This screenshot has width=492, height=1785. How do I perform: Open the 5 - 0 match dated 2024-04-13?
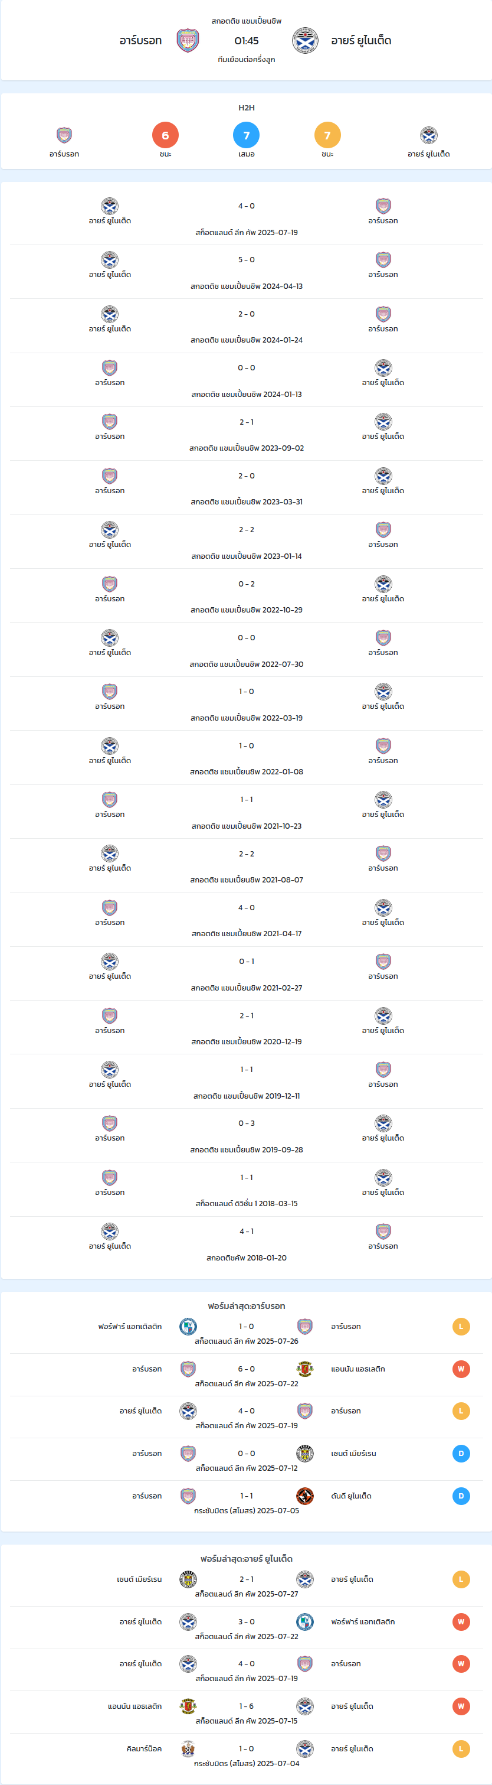[x=247, y=272]
